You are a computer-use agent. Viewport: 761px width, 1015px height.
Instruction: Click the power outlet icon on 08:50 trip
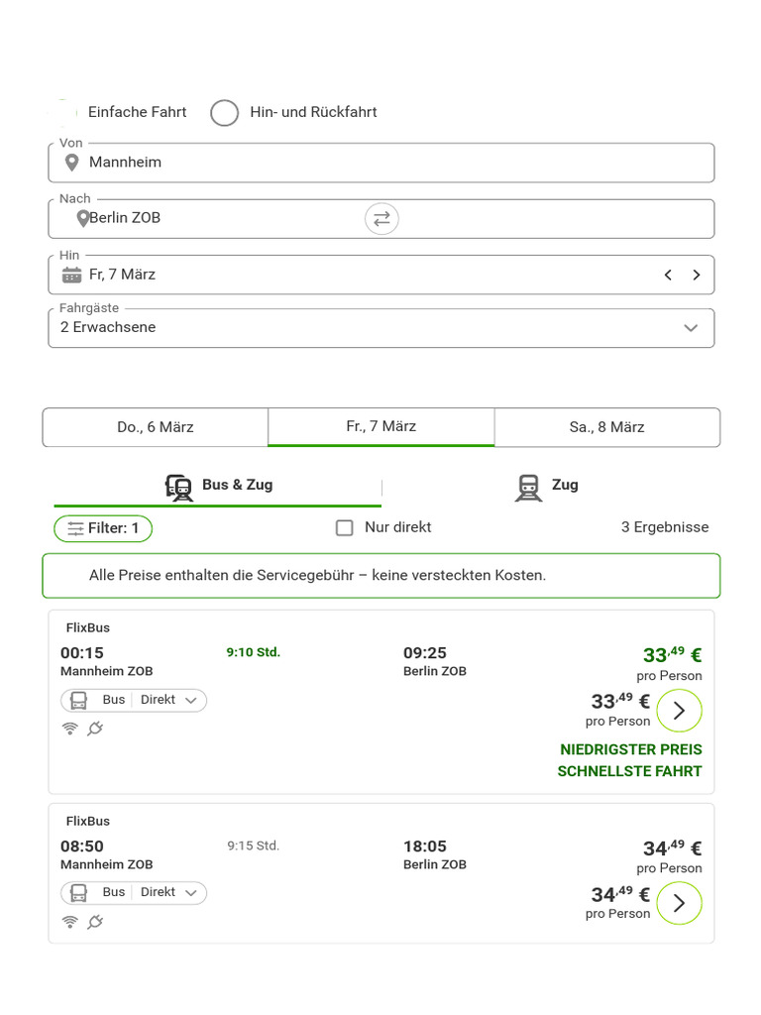(x=95, y=922)
